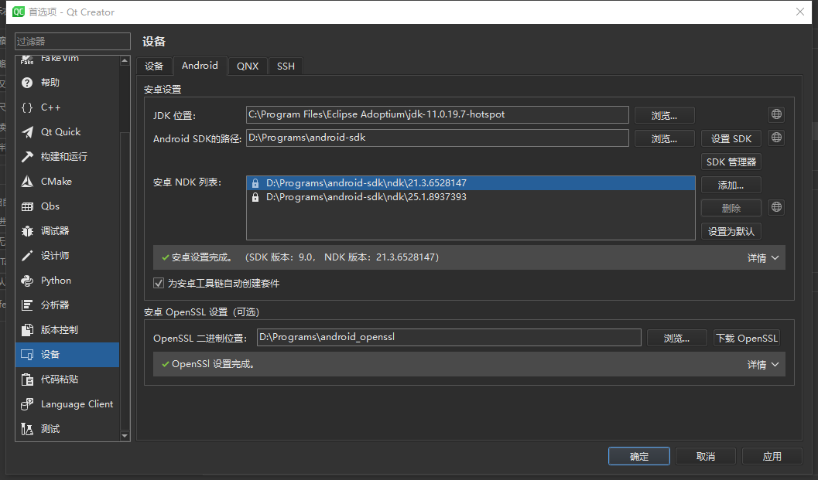Click 添加... to add an NDK
Image resolution: width=818 pixels, height=480 pixels.
click(x=731, y=185)
